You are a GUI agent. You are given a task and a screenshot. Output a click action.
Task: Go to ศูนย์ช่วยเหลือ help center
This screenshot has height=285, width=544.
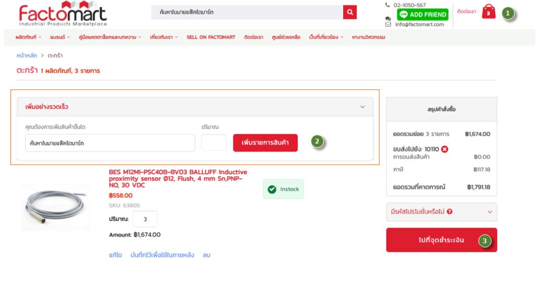tap(286, 37)
